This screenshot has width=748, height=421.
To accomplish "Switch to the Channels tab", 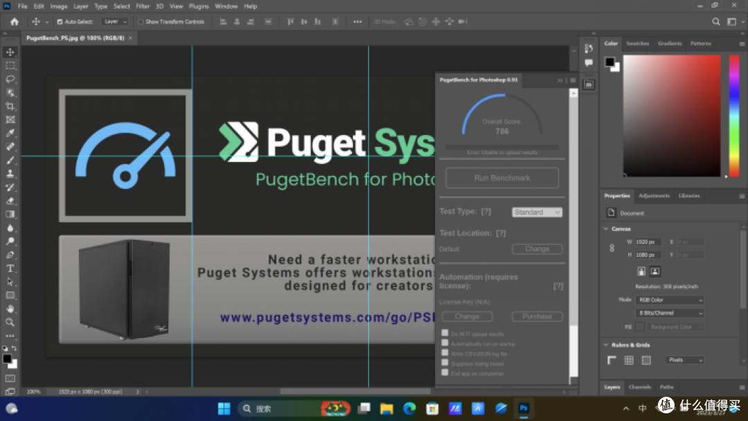I will 640,387.
